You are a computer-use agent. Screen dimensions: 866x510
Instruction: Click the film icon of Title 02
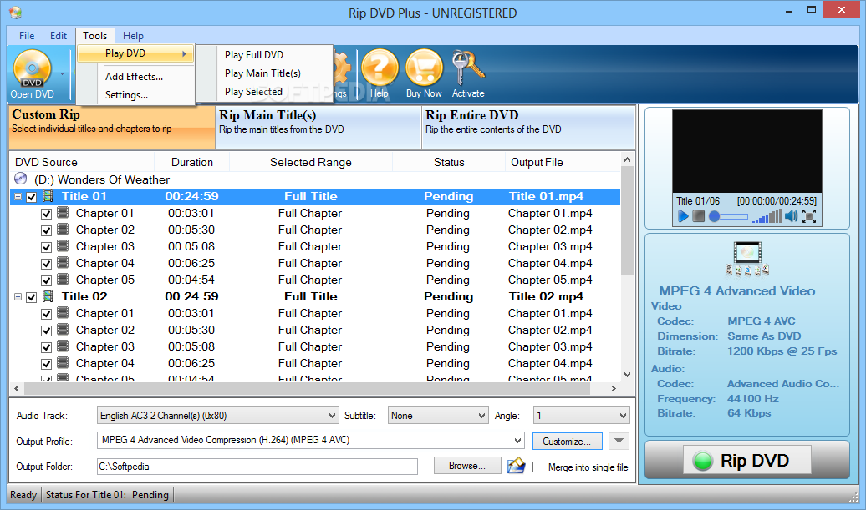coord(48,296)
